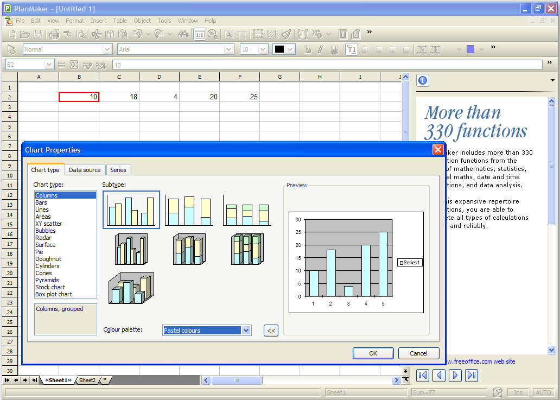Image resolution: width=560 pixels, height=400 pixels.
Task: Click the selection arrow pointer icon
Action: pos(12,49)
